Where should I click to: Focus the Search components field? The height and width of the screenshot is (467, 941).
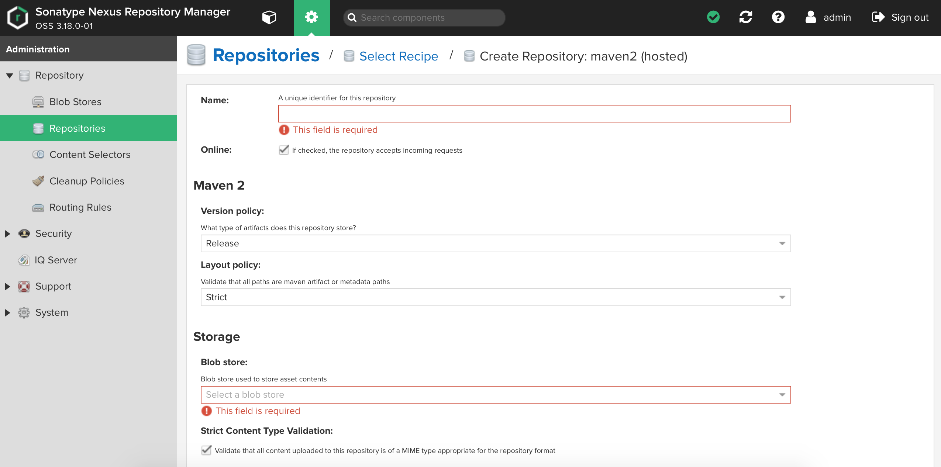pos(424,18)
